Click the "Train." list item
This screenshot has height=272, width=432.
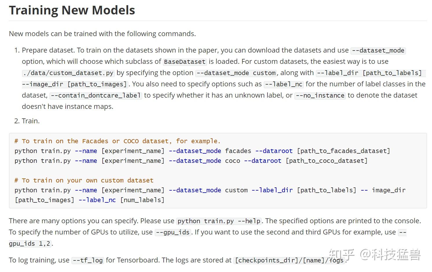click(x=31, y=121)
